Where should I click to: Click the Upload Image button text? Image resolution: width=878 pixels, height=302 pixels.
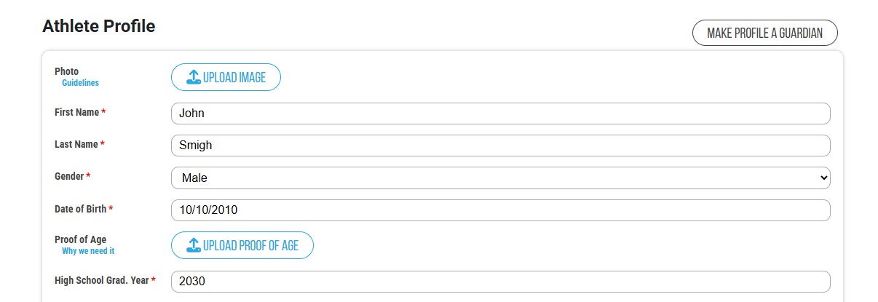pos(234,77)
